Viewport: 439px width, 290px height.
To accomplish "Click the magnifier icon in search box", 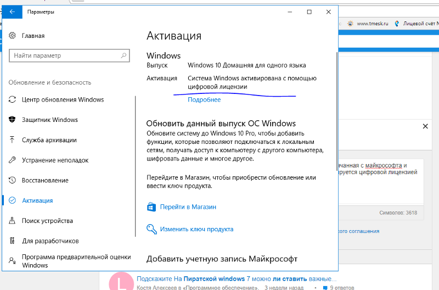I will click(x=123, y=55).
